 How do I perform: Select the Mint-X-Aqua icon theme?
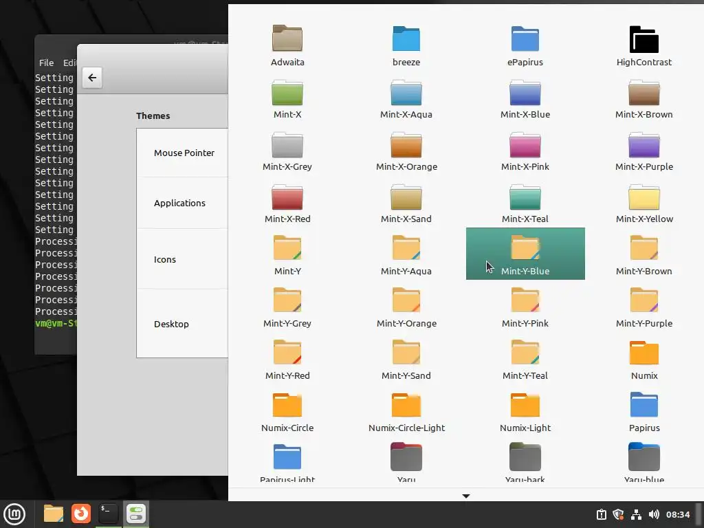(x=406, y=98)
